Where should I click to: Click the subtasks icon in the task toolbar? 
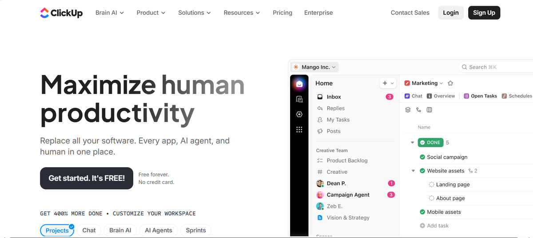418,109
